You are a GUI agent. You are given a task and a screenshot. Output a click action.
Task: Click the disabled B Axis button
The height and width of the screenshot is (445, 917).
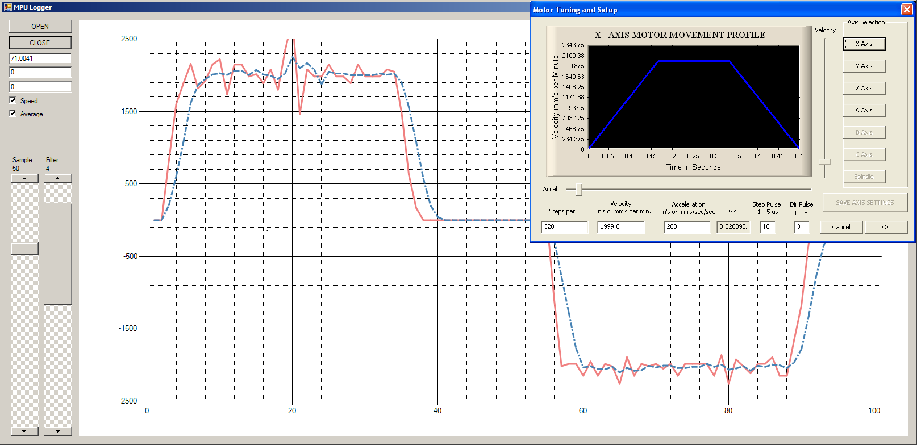864,132
